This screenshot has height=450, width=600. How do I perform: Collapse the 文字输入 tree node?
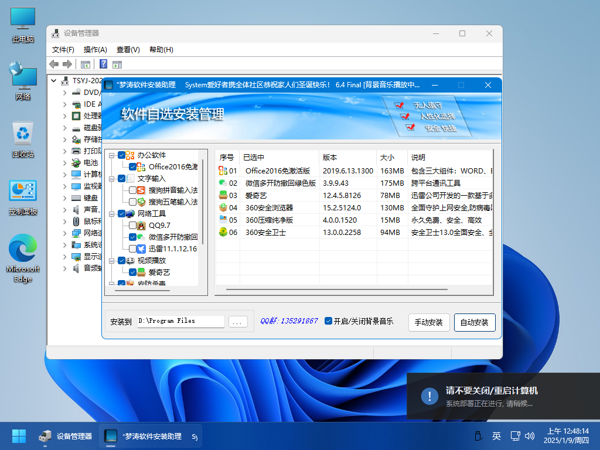111,179
